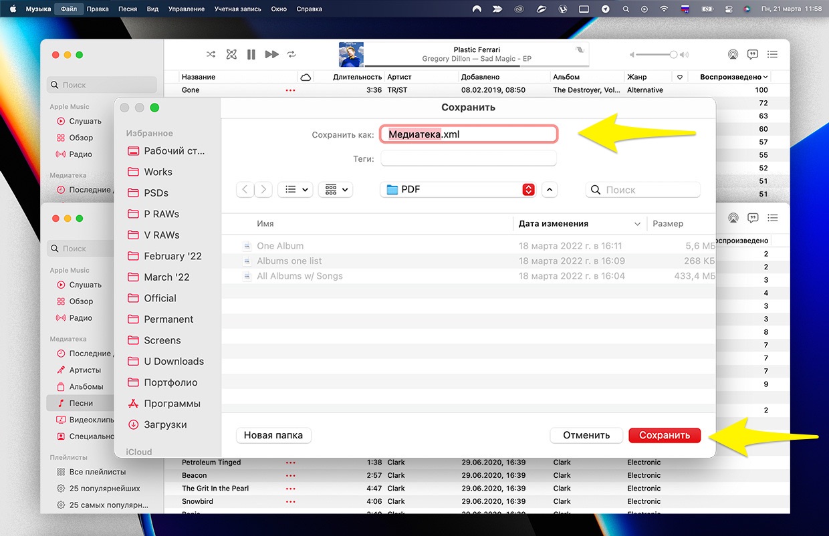Open the Песня menu
The image size is (829, 536).
[x=127, y=9]
